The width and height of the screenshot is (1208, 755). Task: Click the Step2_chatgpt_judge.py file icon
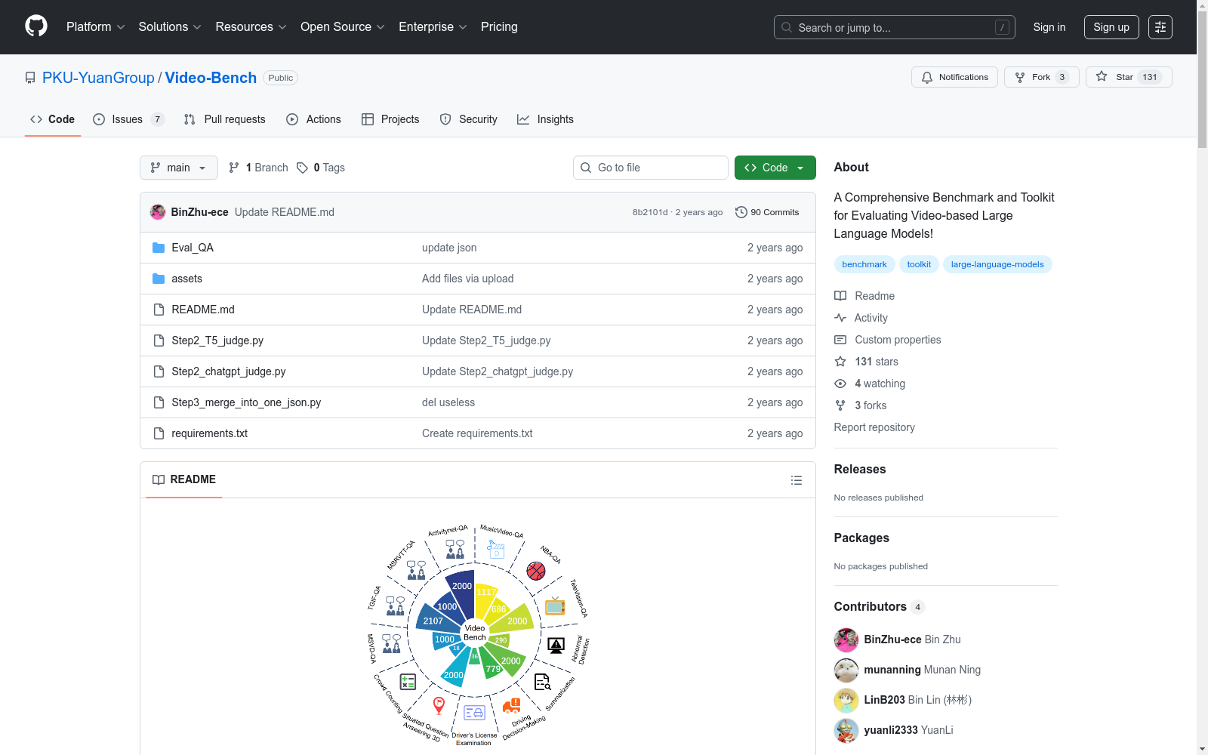(159, 371)
